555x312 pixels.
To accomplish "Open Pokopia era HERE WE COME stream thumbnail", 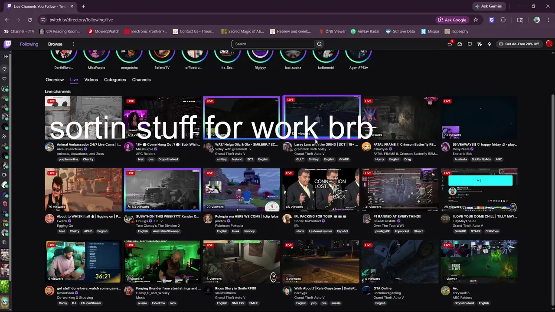I will click(x=242, y=189).
